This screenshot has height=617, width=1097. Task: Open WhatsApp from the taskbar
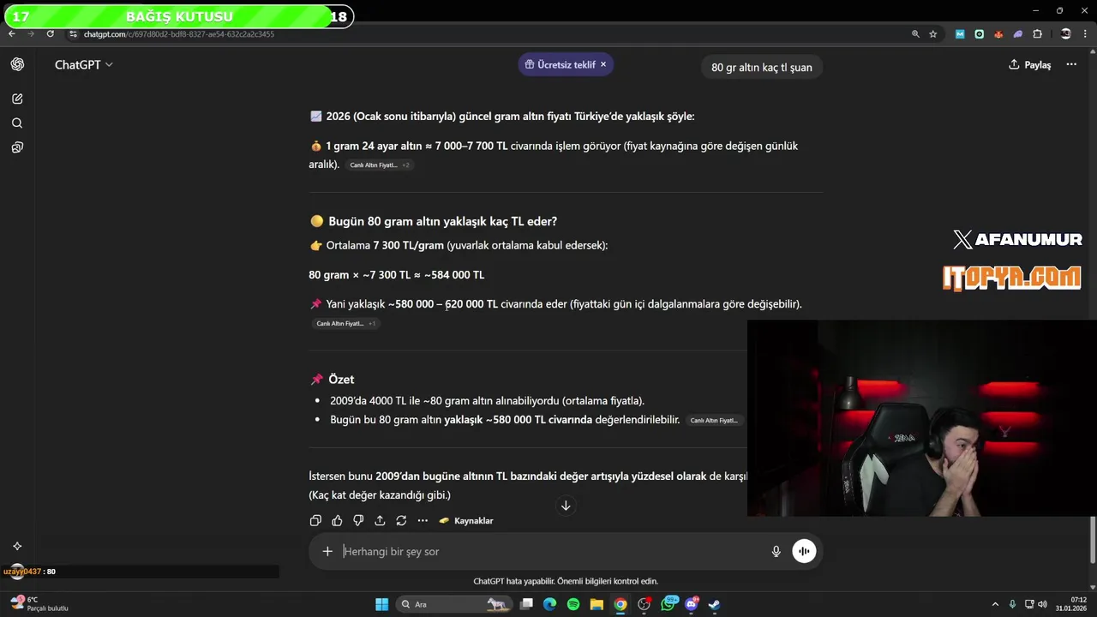click(x=668, y=604)
